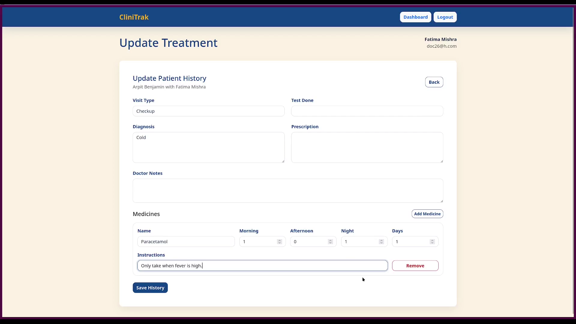Go to CliniTrak home logo

(134, 17)
